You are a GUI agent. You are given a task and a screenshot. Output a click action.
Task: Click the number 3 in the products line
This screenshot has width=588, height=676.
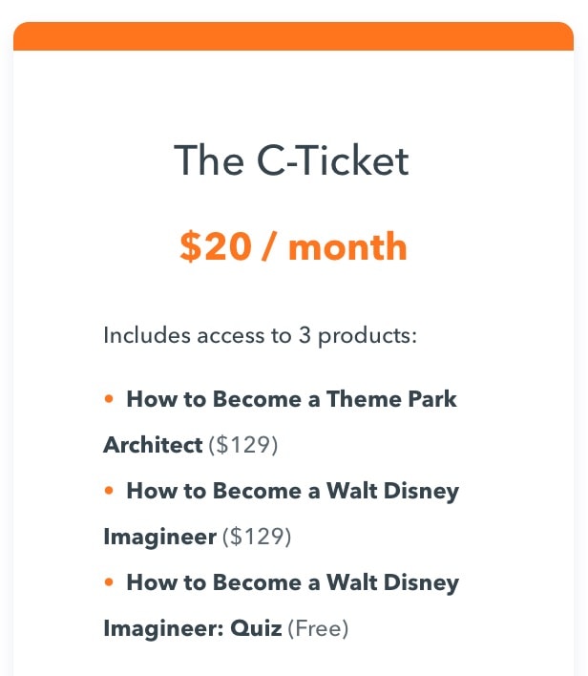(x=304, y=335)
